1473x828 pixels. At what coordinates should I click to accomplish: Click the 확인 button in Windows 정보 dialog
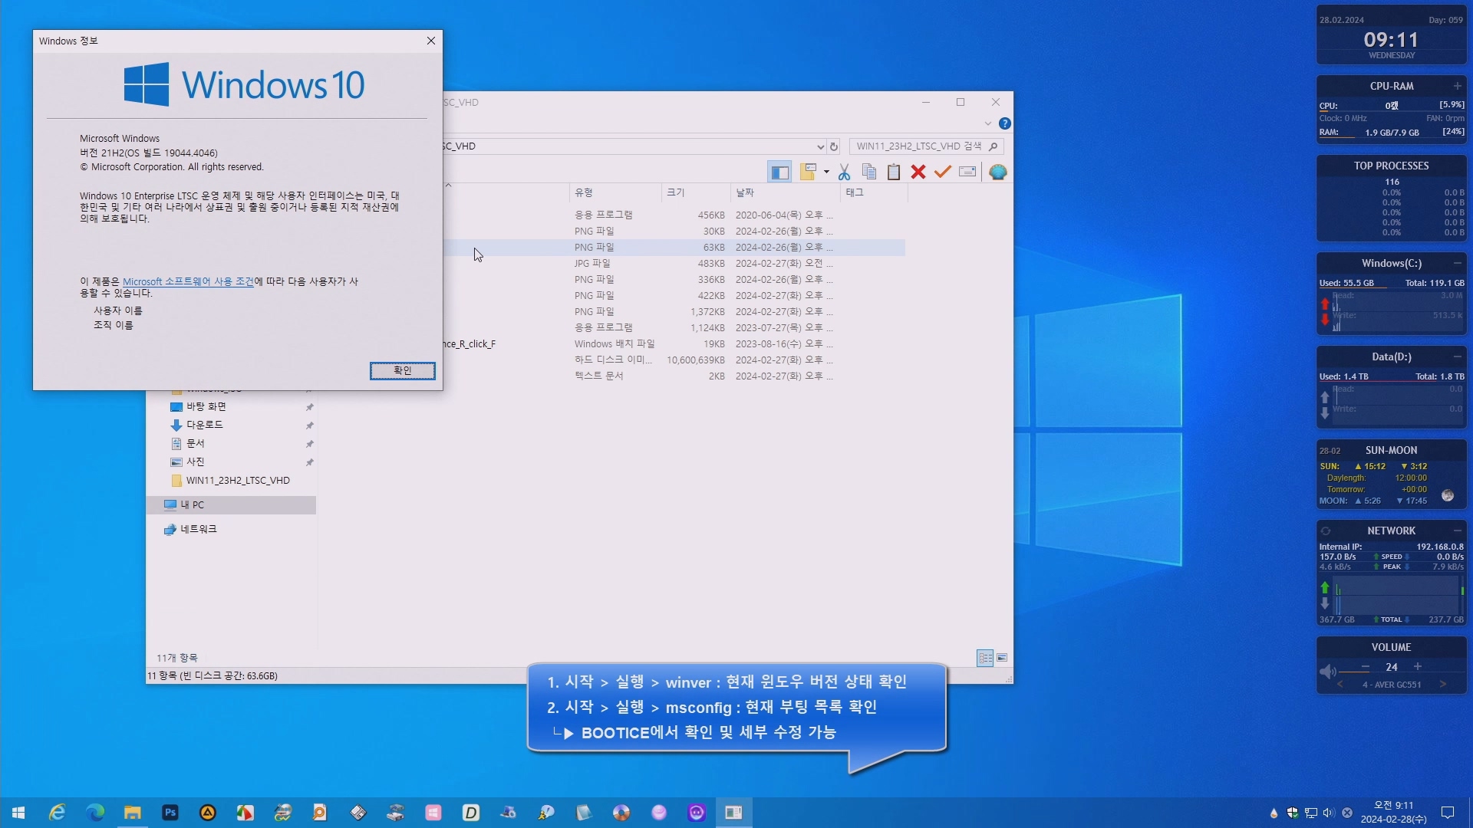[402, 370]
